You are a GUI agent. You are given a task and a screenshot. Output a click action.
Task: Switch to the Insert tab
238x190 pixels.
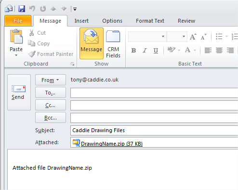[81, 21]
